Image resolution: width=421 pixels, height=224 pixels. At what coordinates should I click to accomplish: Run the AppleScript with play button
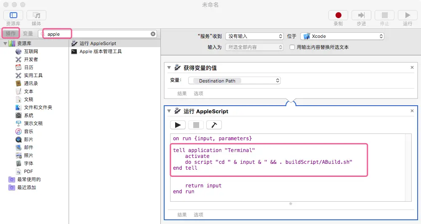pyautogui.click(x=178, y=125)
